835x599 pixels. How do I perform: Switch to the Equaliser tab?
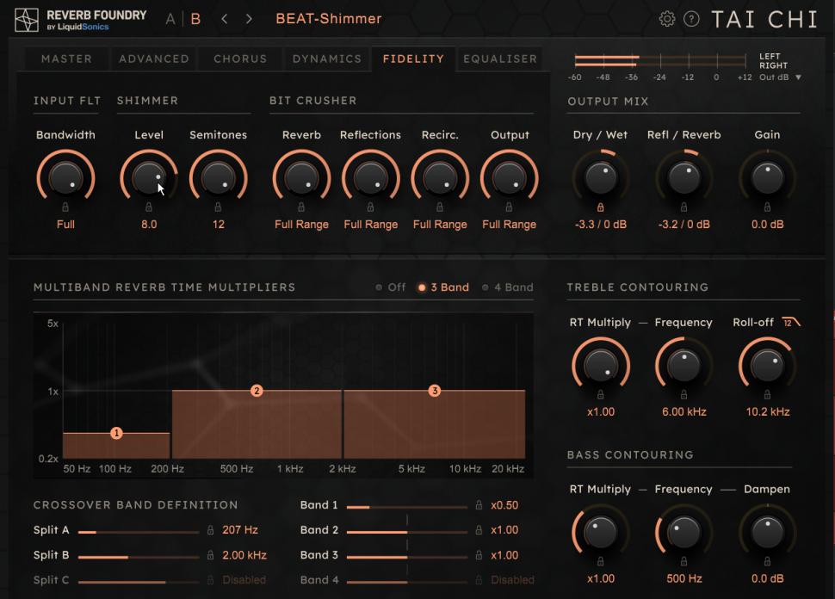click(499, 59)
